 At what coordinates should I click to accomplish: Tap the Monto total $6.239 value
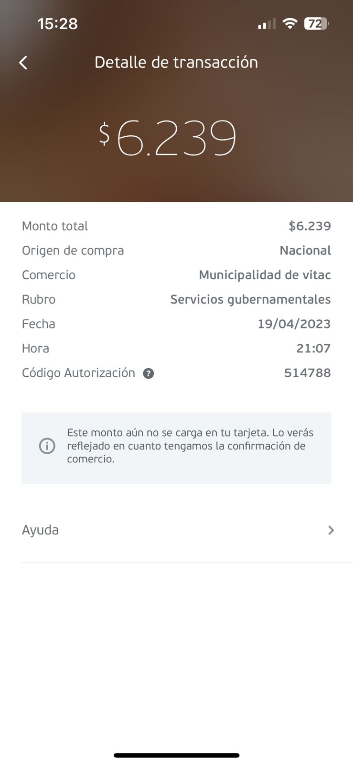[x=310, y=226]
